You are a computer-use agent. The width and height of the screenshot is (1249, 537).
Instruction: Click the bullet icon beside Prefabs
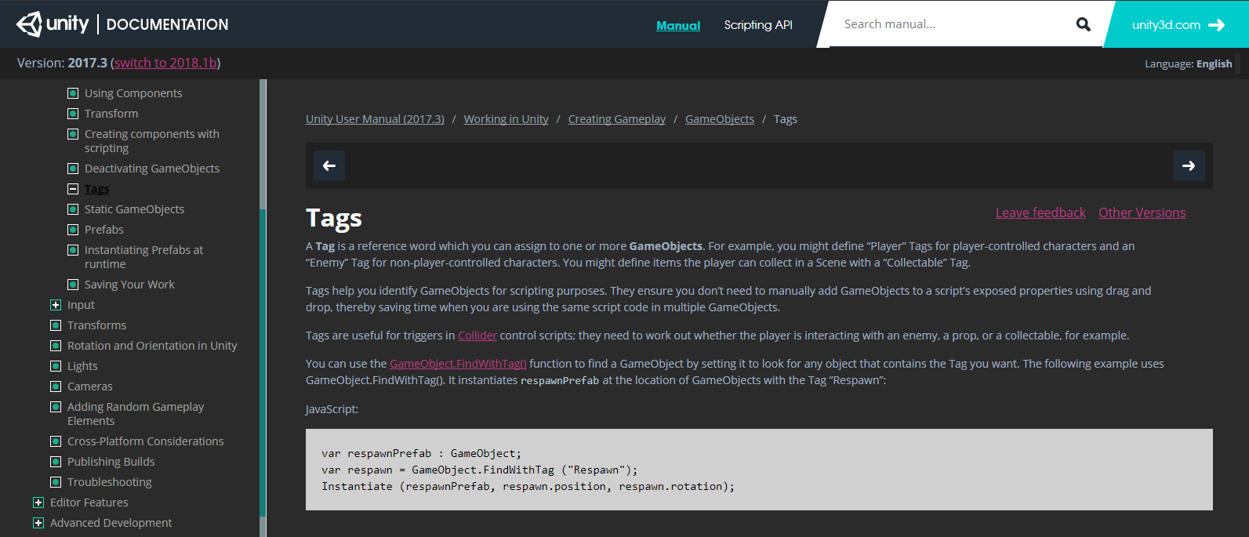(73, 230)
